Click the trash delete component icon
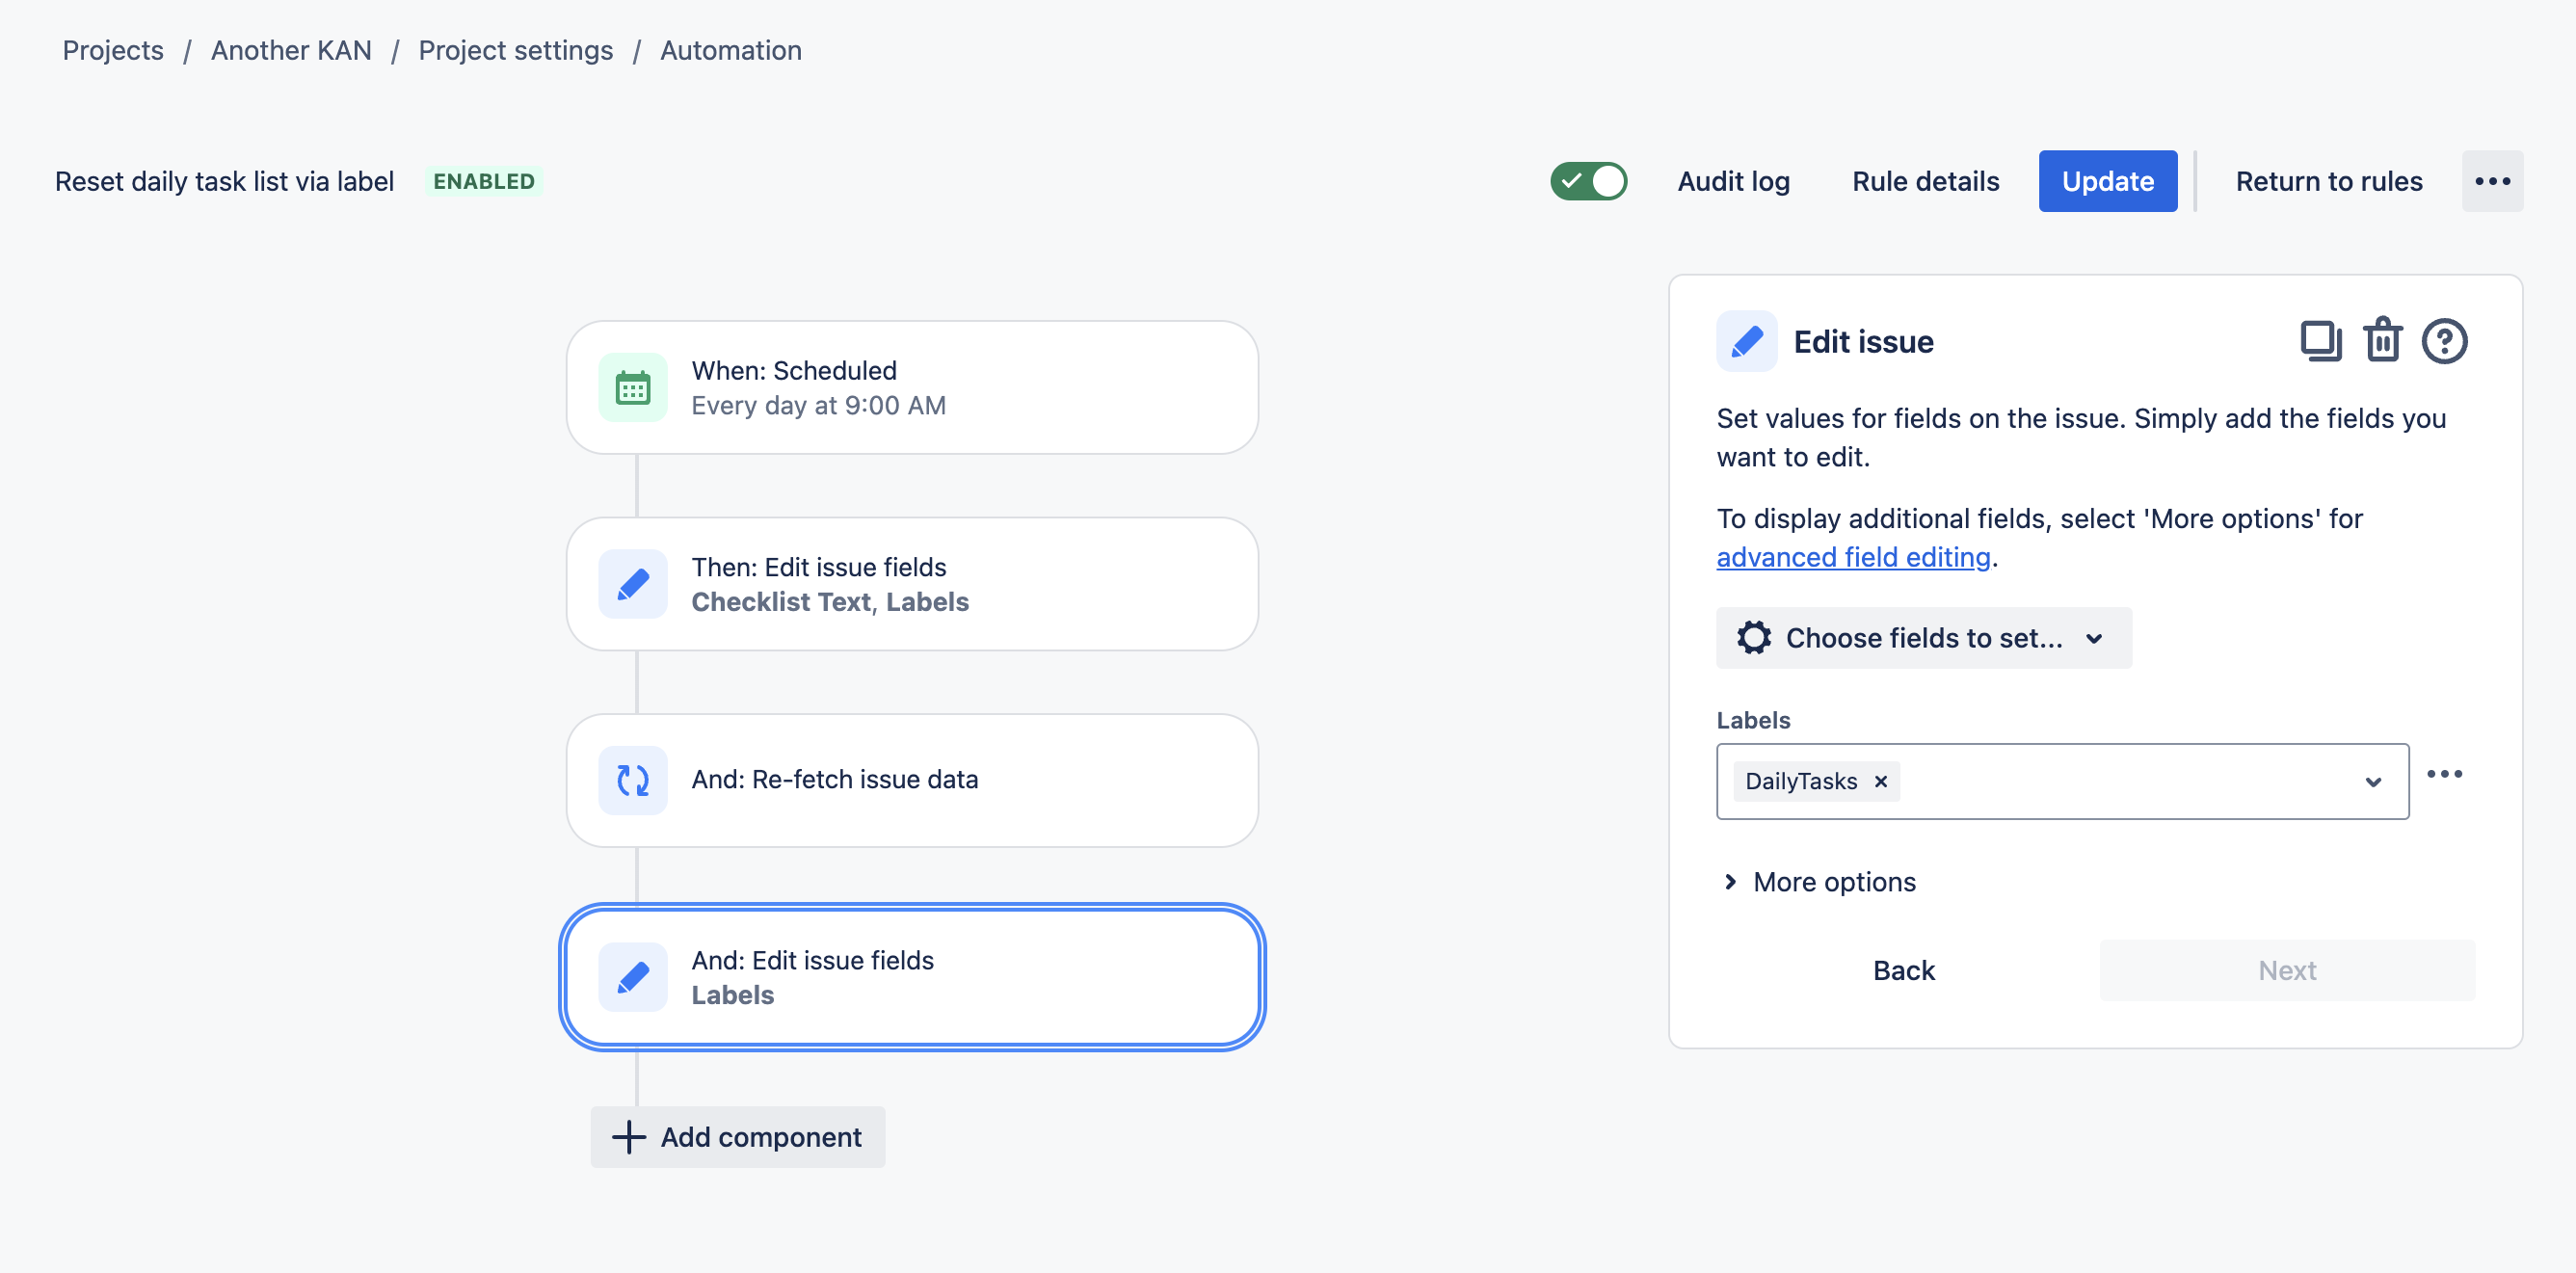The height and width of the screenshot is (1273, 2576). point(2382,341)
